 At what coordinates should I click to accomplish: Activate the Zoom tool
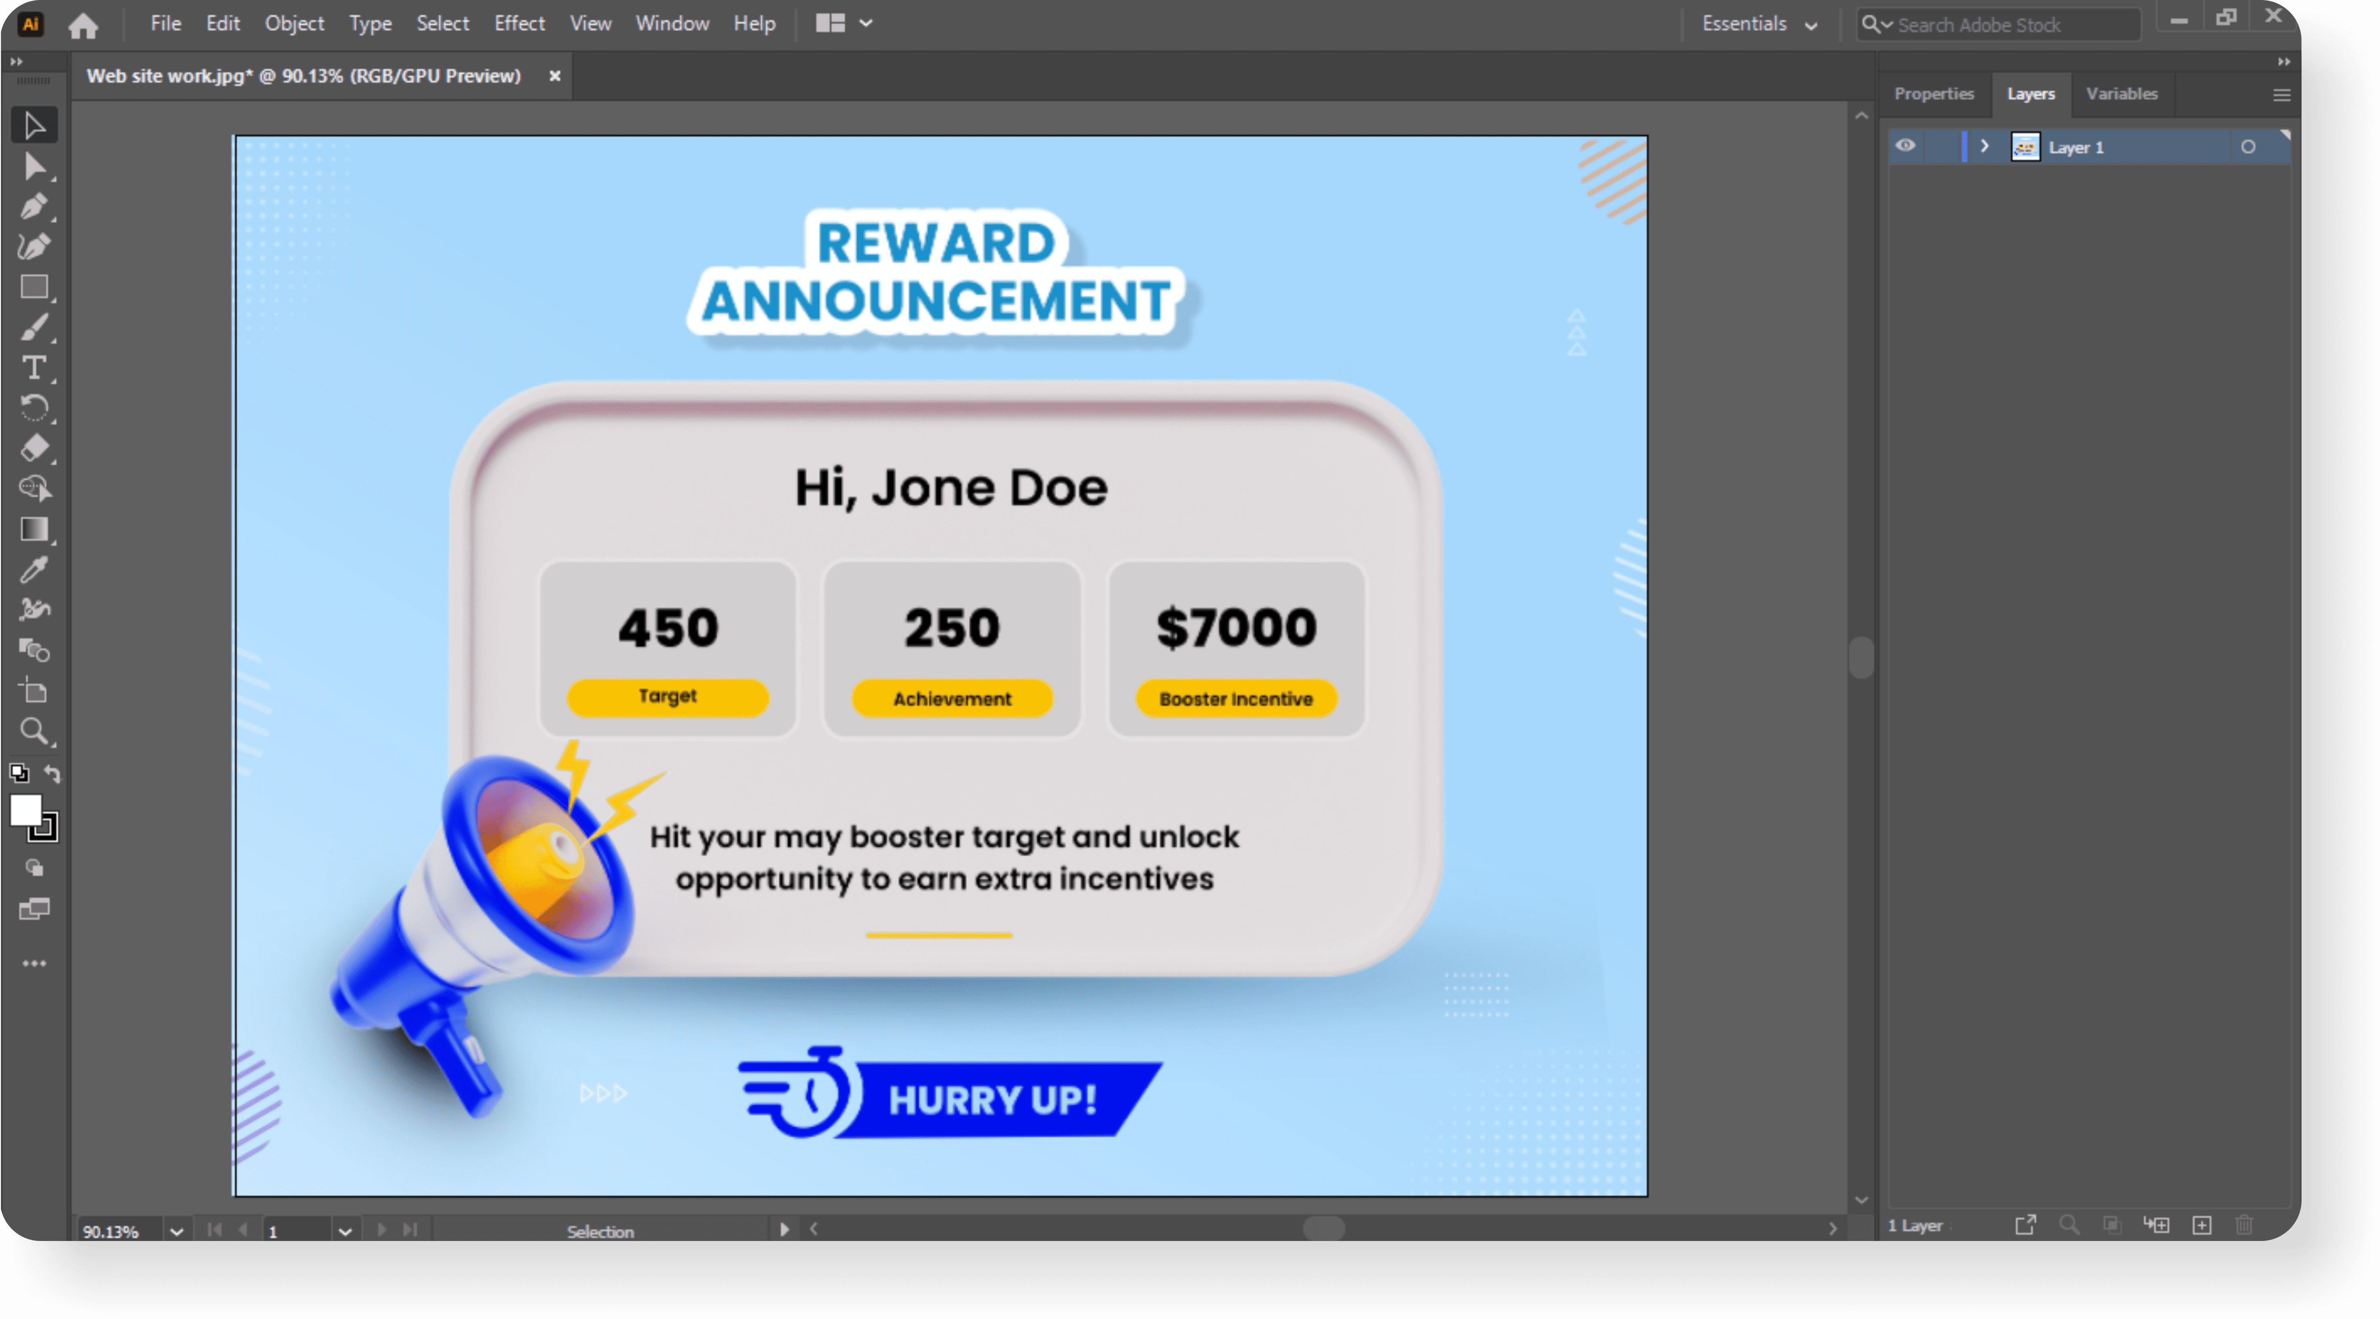[x=34, y=732]
